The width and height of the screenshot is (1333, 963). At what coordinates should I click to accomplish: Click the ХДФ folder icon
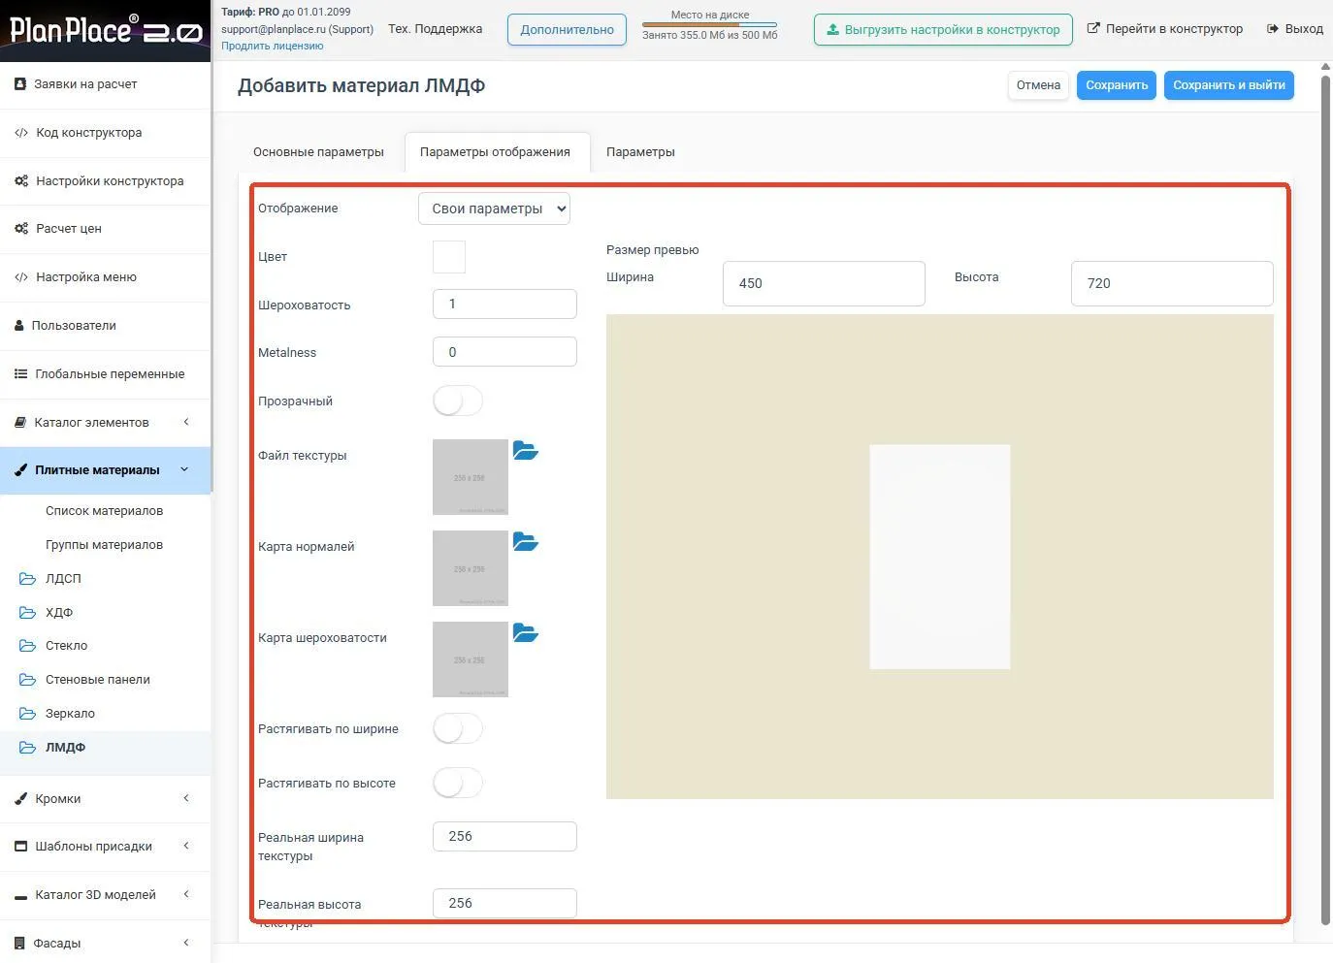28,613
